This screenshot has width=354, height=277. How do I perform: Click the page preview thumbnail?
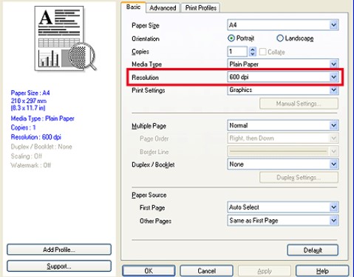pos(59,39)
